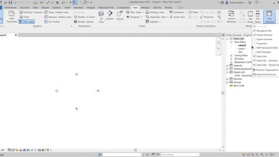The width and height of the screenshot is (279, 157).
Task: Switch to the Manage tab
Action: (x=145, y=8)
